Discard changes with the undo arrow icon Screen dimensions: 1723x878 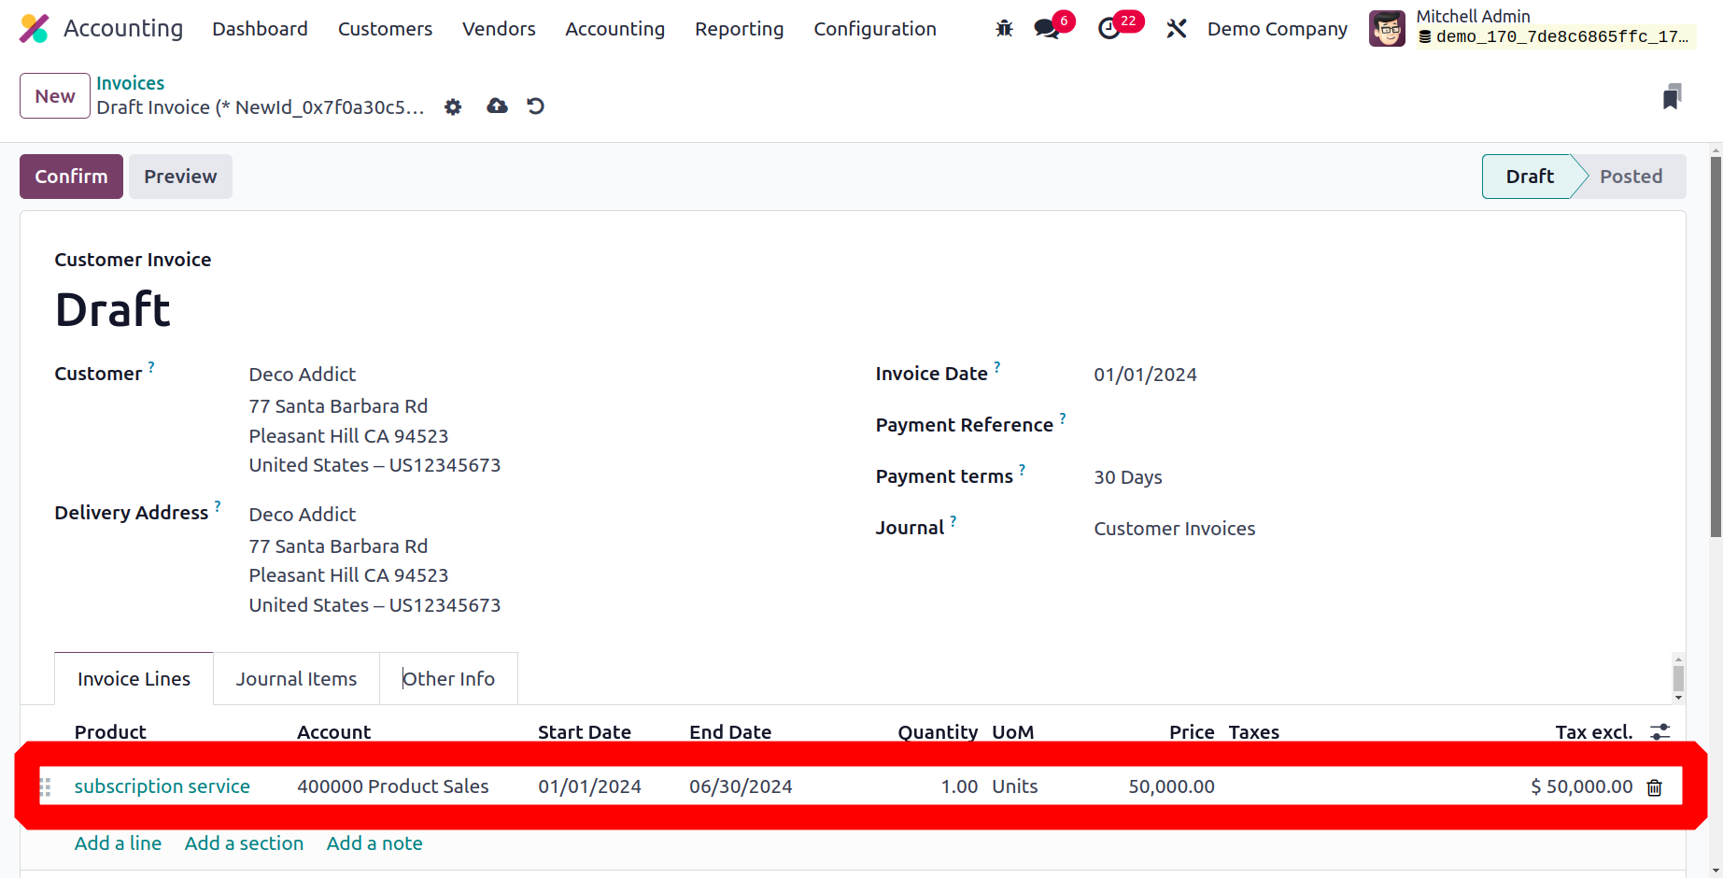click(x=535, y=106)
